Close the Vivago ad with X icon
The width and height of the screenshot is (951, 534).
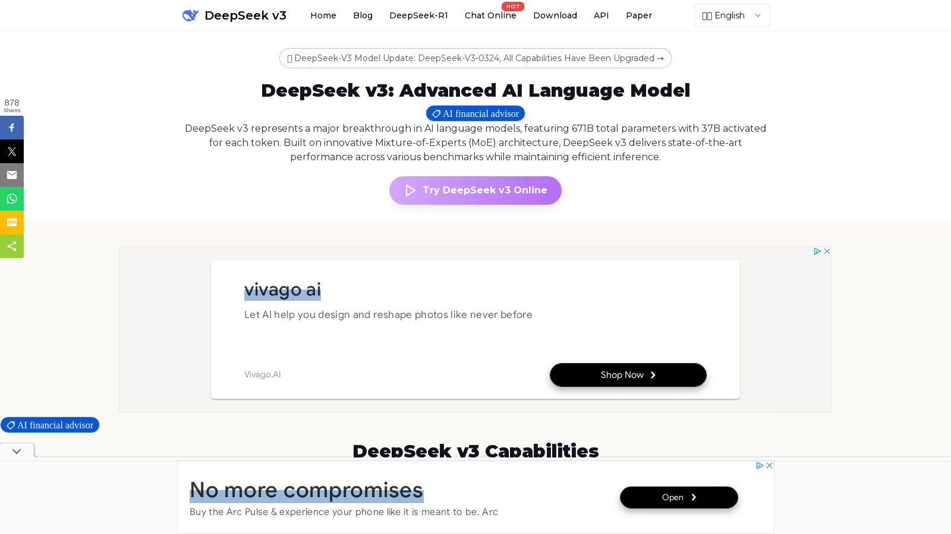827,252
